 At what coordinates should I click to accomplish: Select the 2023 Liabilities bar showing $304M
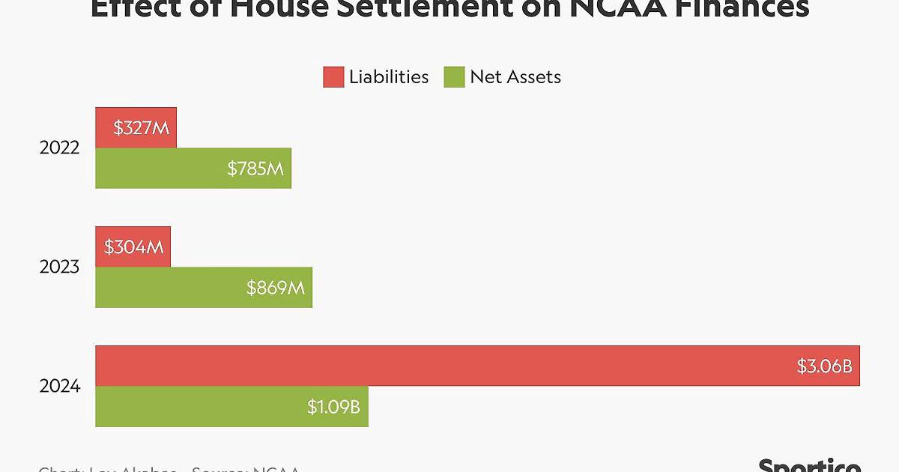(x=133, y=246)
